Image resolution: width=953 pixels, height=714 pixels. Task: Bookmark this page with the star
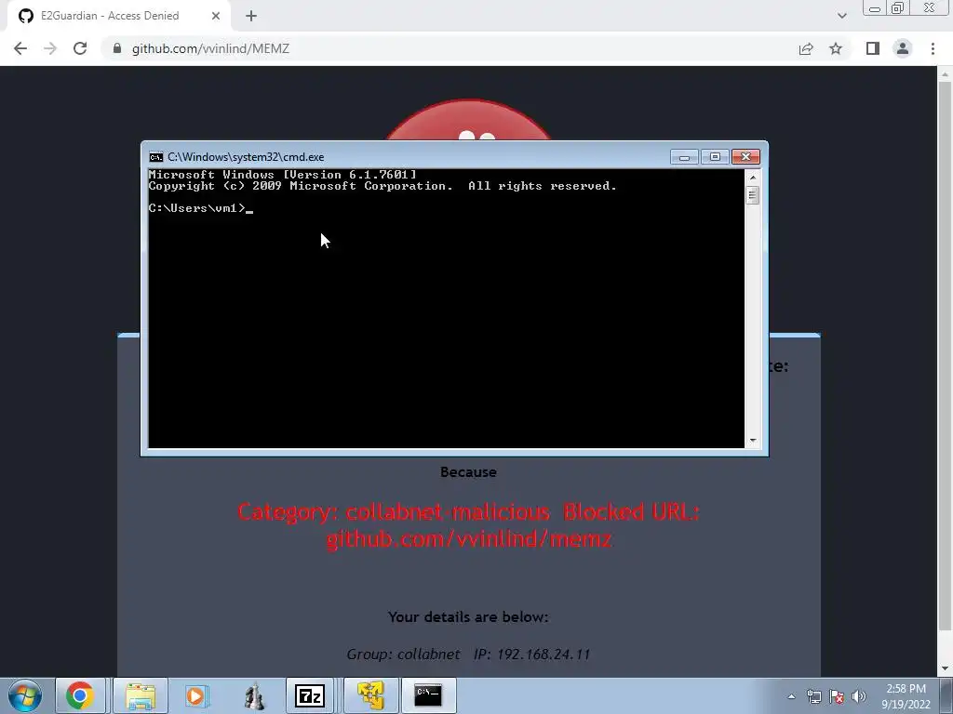pos(836,48)
